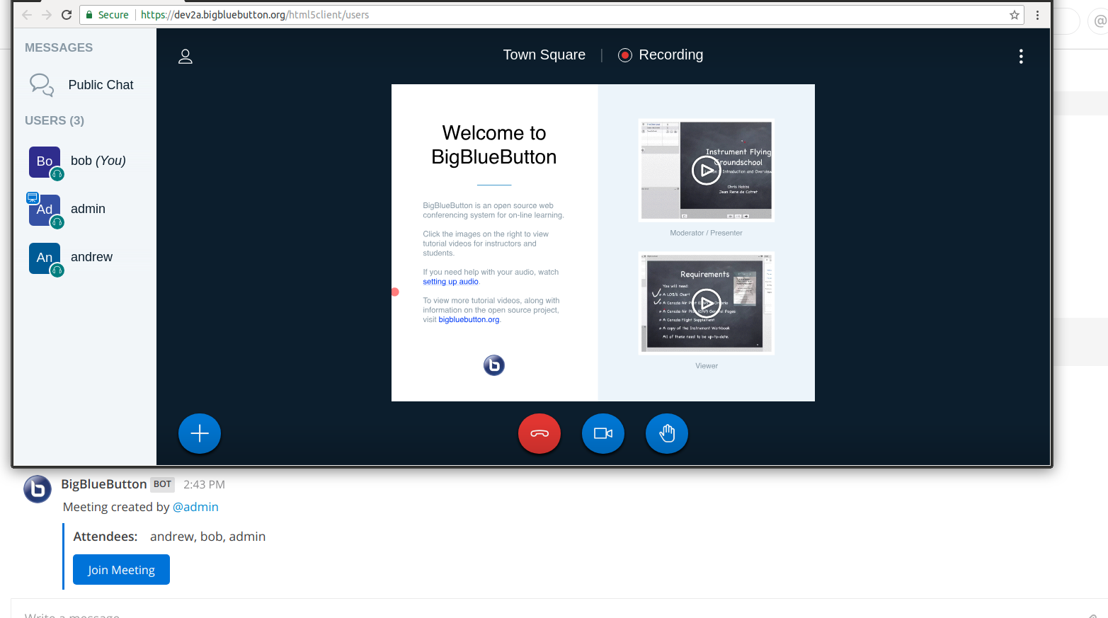Leave audio with the red phone button

click(x=539, y=433)
